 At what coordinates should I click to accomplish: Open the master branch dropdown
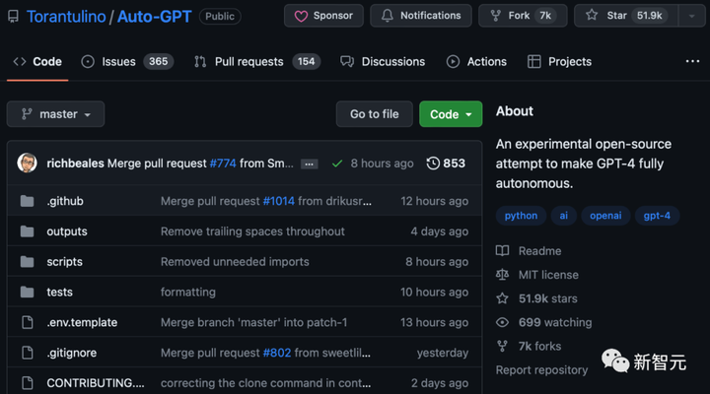coord(56,114)
